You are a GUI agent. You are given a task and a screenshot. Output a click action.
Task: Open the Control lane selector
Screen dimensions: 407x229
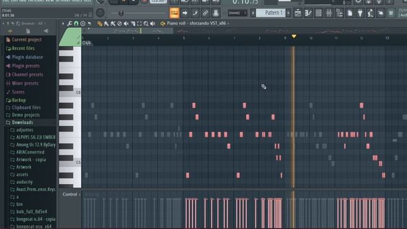click(71, 194)
